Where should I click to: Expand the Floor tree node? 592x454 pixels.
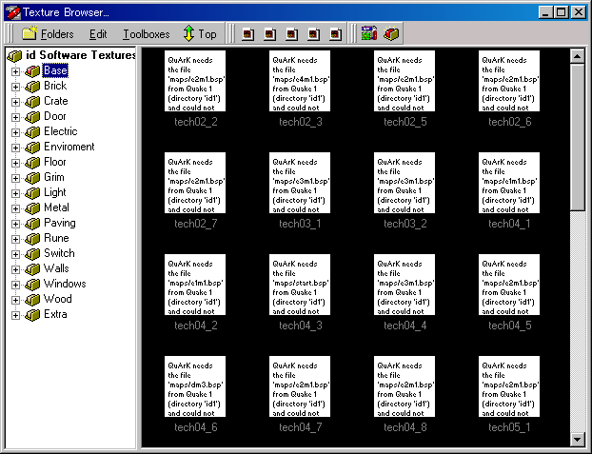tap(15, 163)
